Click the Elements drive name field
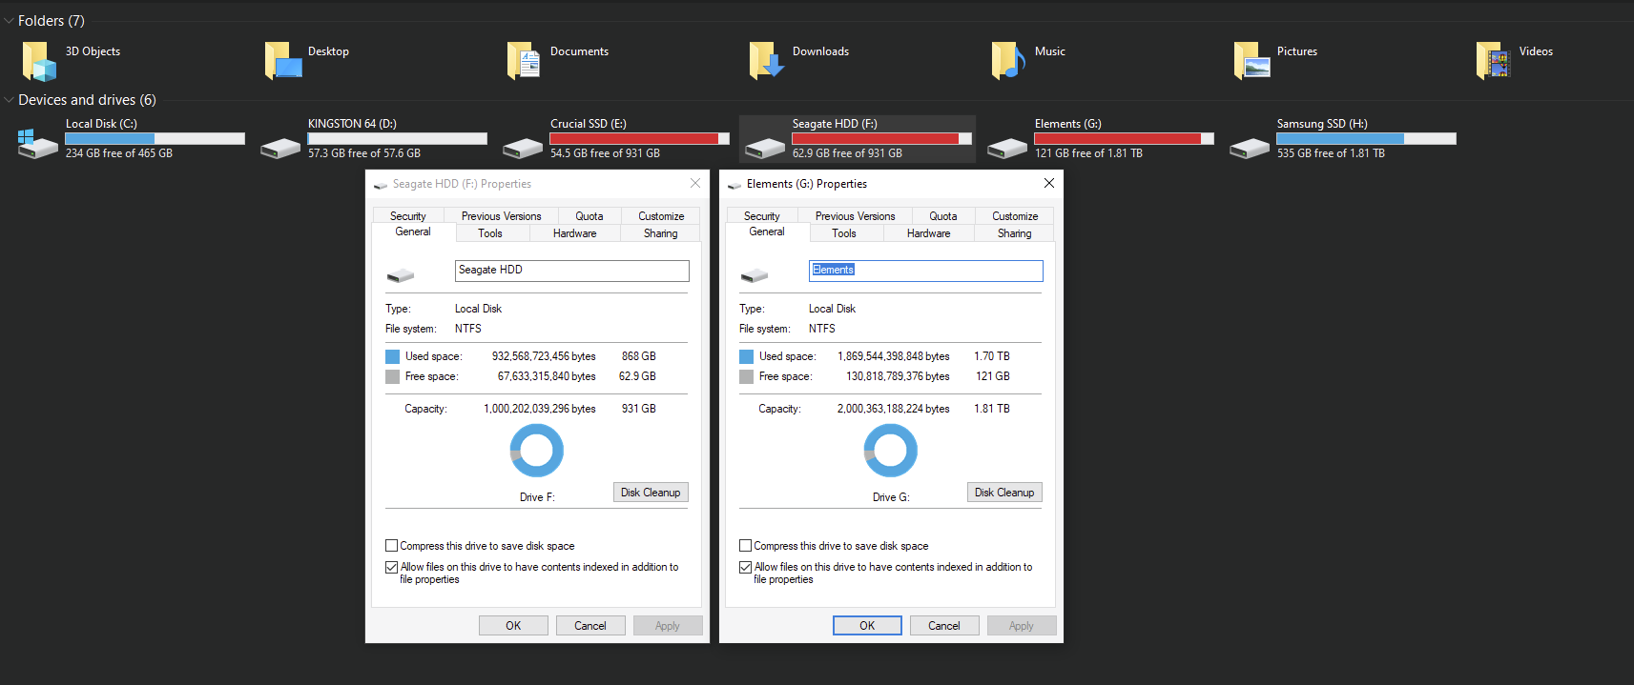The image size is (1634, 685). 926,271
